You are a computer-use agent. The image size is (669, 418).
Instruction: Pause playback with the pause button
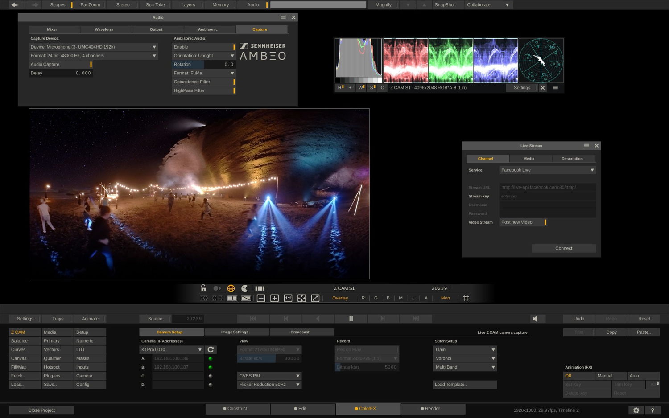pyautogui.click(x=351, y=319)
